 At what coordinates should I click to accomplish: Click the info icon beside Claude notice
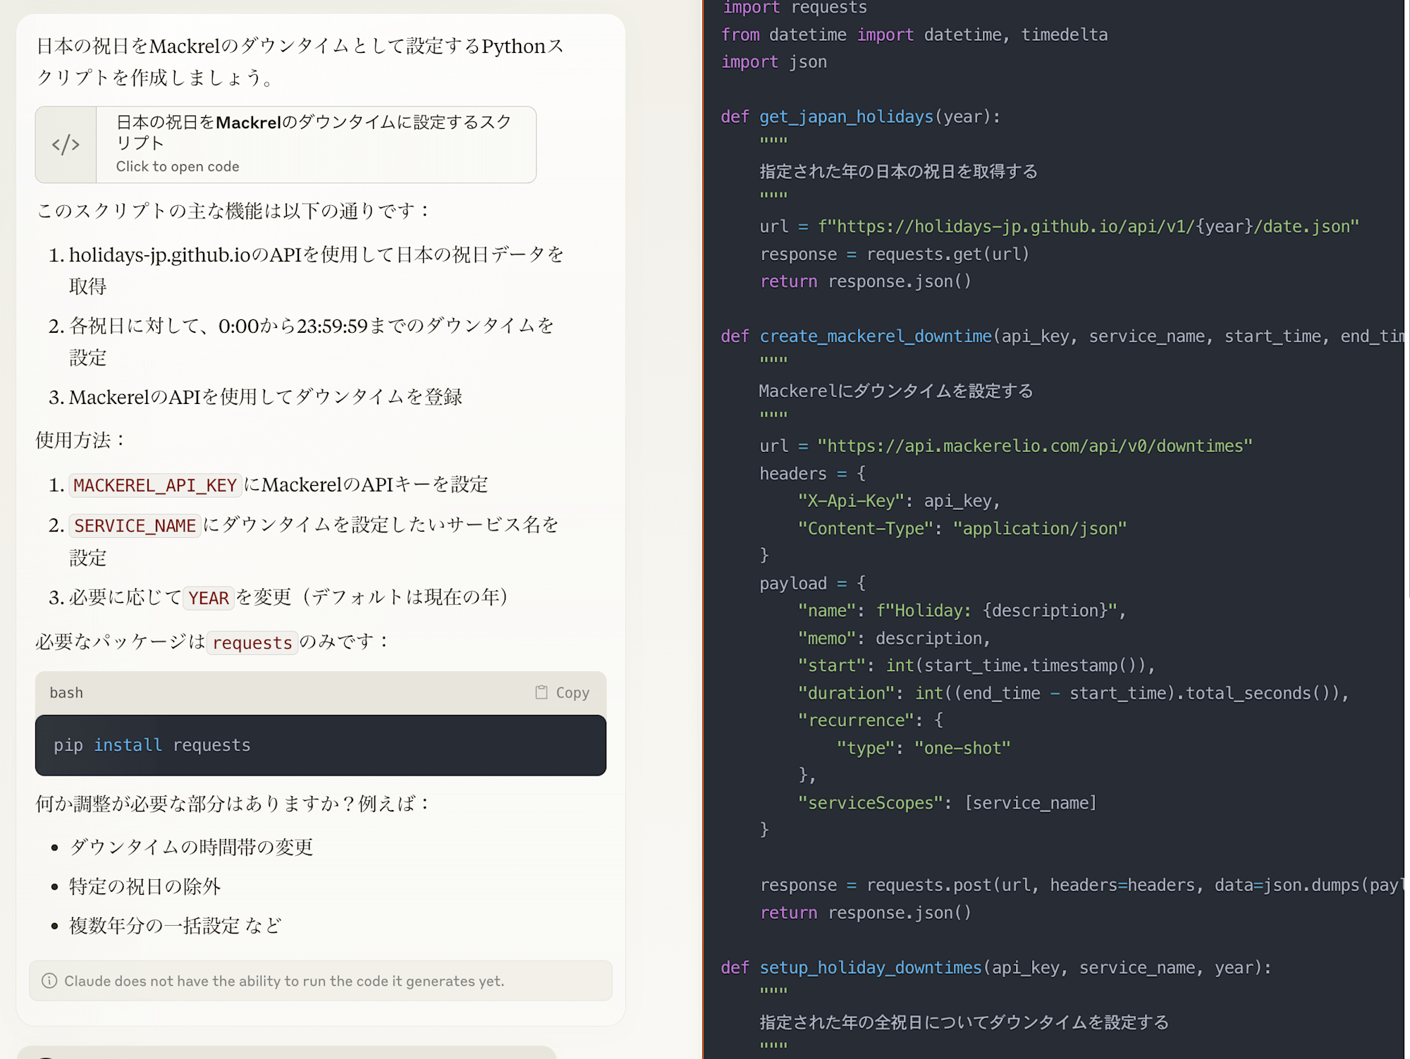pos(49,981)
